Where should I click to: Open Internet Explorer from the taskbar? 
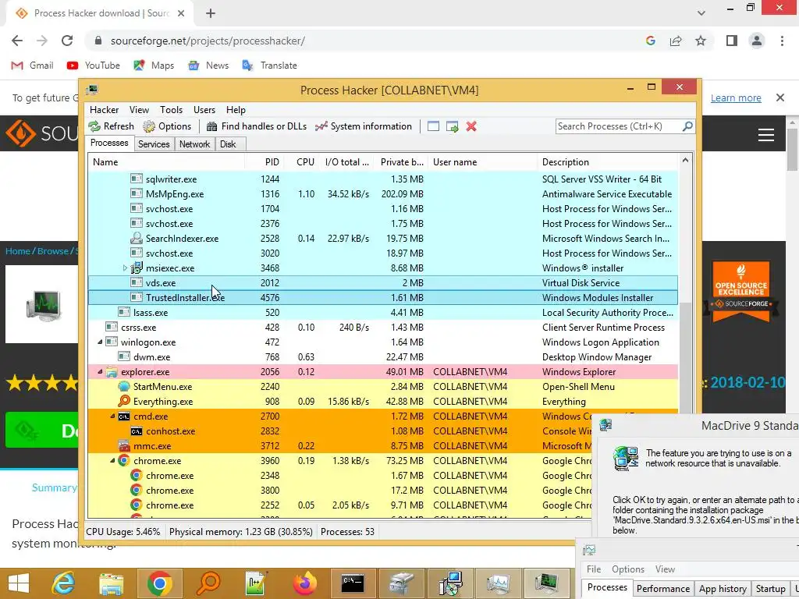coord(64,583)
